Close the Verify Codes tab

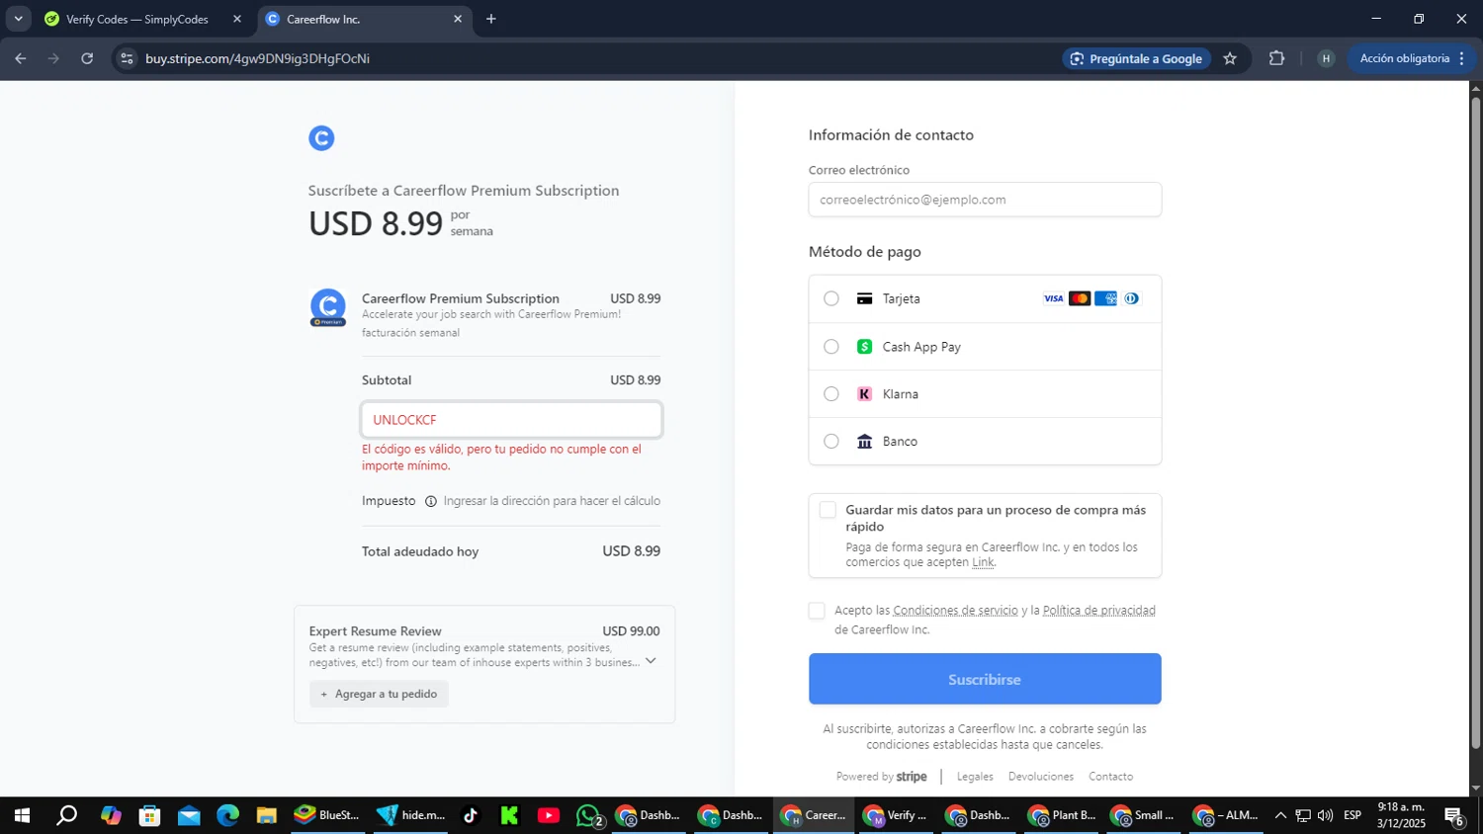[x=236, y=19]
